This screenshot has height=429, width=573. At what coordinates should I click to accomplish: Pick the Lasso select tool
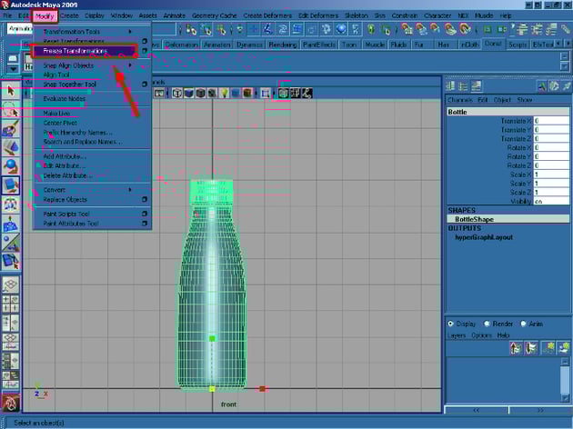(x=11, y=110)
